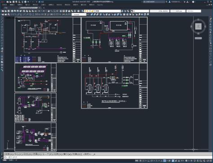Viewport: 213px width, 163px height.
Task: Open the object color control dropdown swatch
Action: tap(140, 11)
